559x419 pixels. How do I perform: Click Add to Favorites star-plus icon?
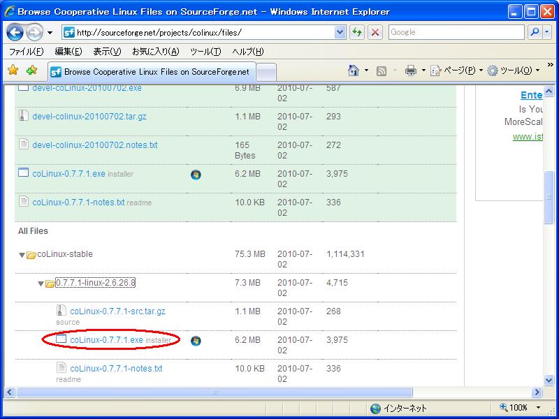click(31, 70)
